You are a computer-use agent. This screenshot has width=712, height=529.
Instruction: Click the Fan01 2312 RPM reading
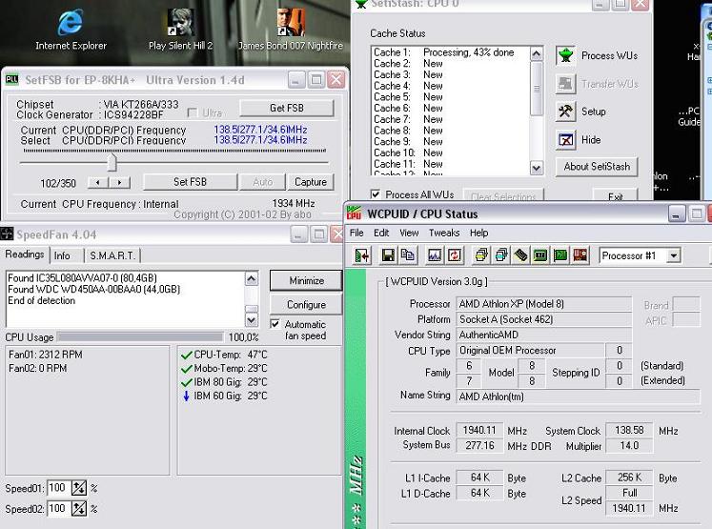point(46,355)
